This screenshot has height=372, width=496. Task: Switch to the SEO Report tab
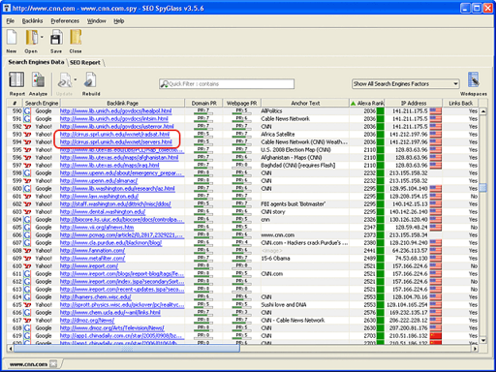[x=85, y=62]
